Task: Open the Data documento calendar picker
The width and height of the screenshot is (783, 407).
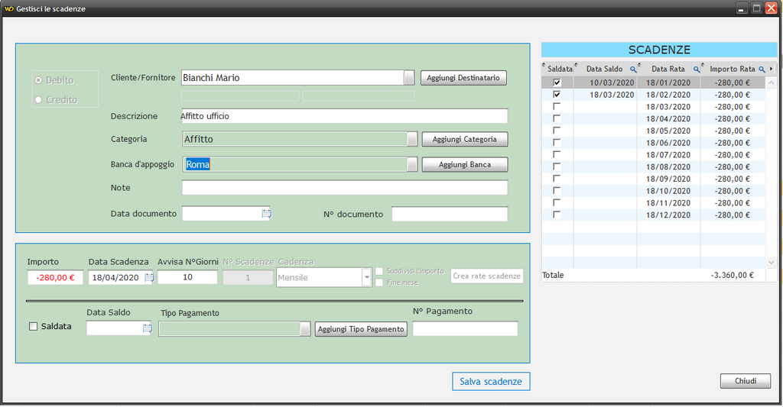Action: tap(266, 214)
